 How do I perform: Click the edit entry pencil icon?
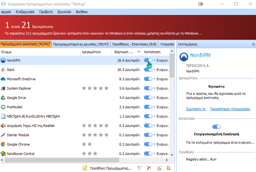[x=139, y=168]
